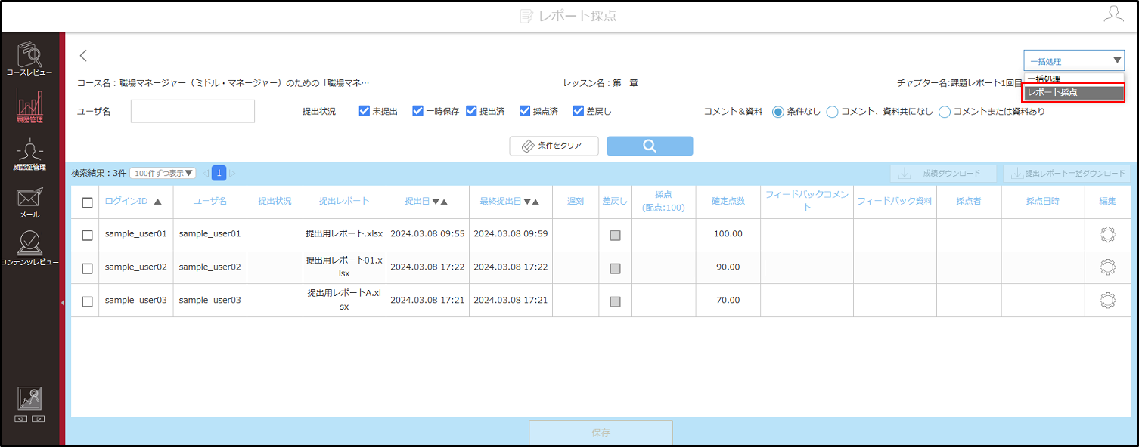This screenshot has width=1139, height=447.
Task: Click the 保存 button at bottom
Action: point(601,433)
